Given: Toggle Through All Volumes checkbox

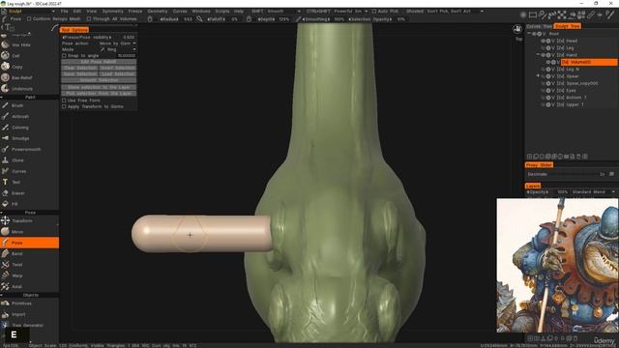Looking at the screenshot, I should click(x=89, y=19).
